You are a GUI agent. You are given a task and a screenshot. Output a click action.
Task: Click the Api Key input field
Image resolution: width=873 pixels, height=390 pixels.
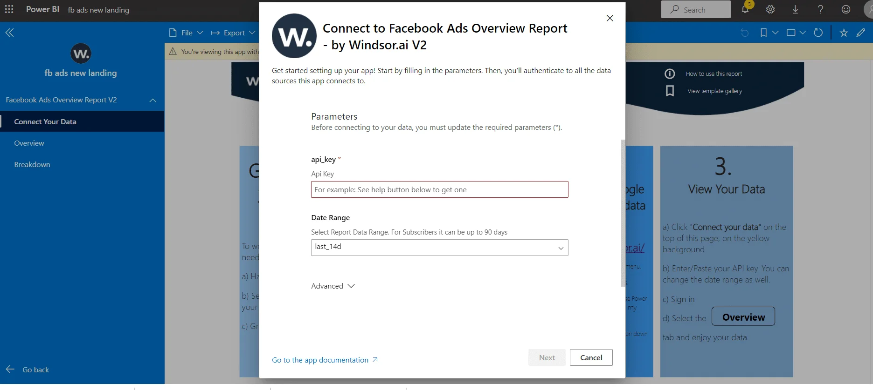(x=439, y=189)
